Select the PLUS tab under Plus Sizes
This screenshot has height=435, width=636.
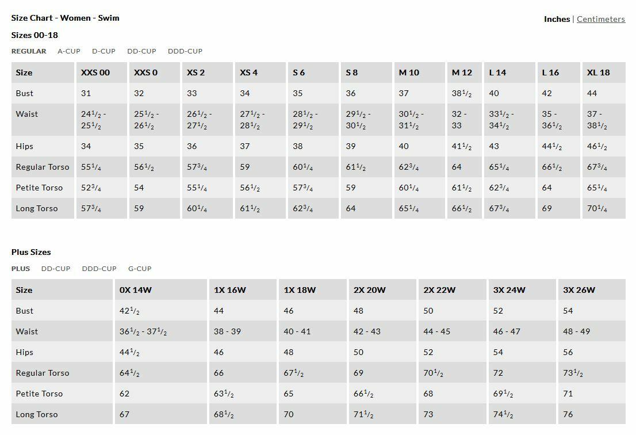21,269
